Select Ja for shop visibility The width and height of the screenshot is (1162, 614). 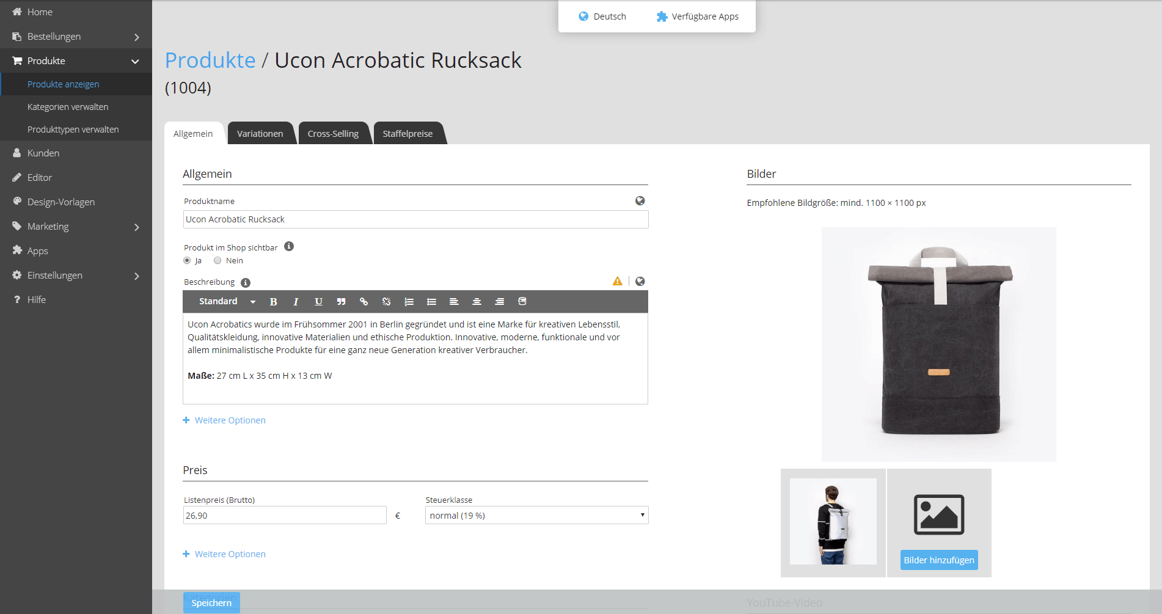[x=187, y=260]
